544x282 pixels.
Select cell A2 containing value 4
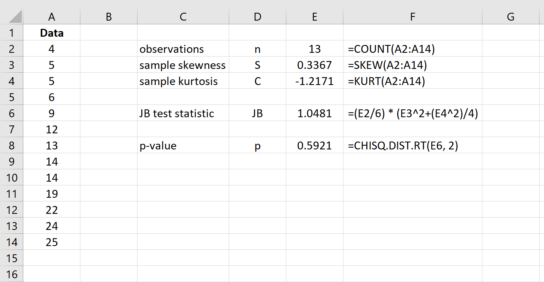point(52,49)
